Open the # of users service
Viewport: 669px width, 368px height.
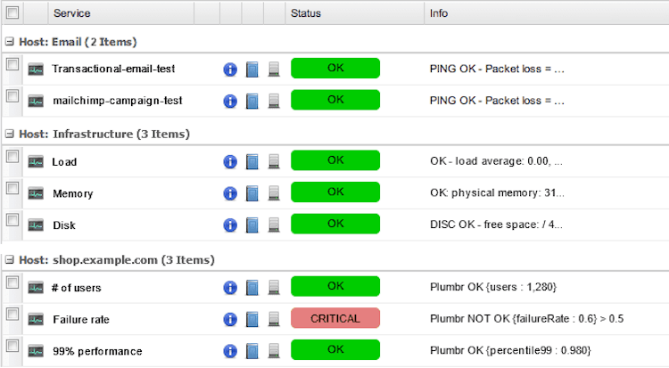[77, 288]
